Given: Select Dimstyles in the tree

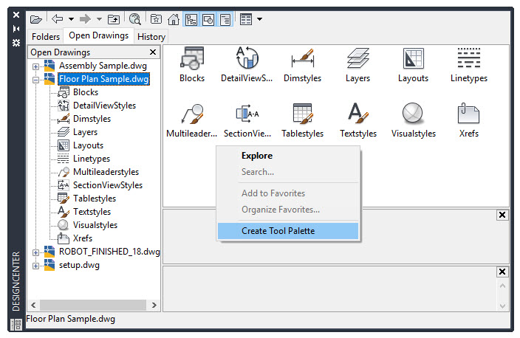Looking at the screenshot, I should tap(92, 119).
